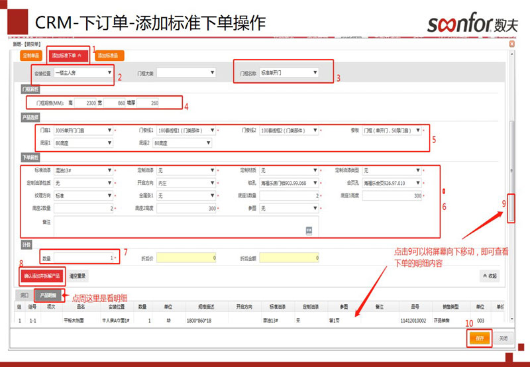This screenshot has height=367, width=530.
Task: Open the 开启方向 dropdown
Action: (x=185, y=183)
